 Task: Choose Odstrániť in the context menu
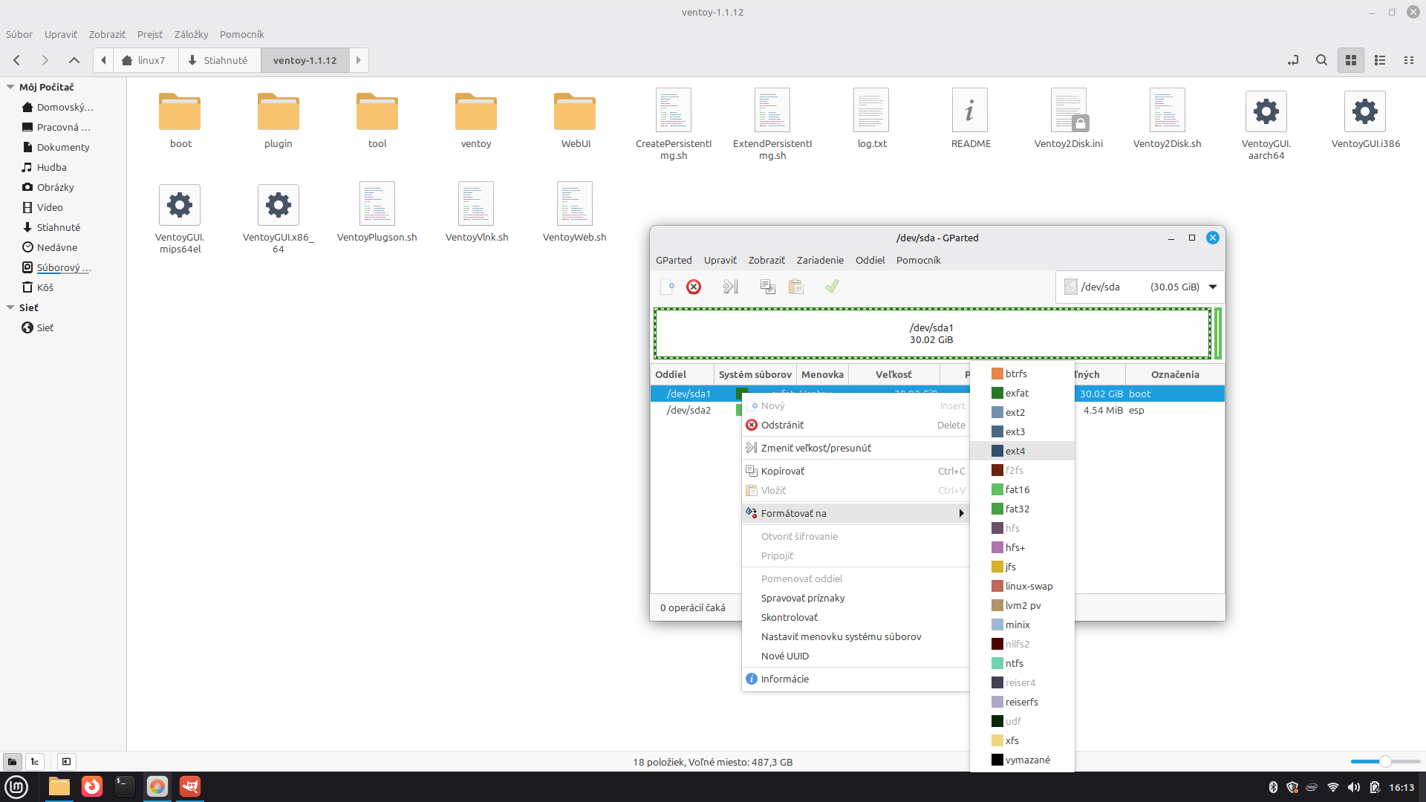[x=856, y=425]
